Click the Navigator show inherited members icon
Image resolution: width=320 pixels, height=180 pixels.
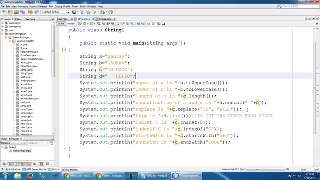click(x=4, y=164)
